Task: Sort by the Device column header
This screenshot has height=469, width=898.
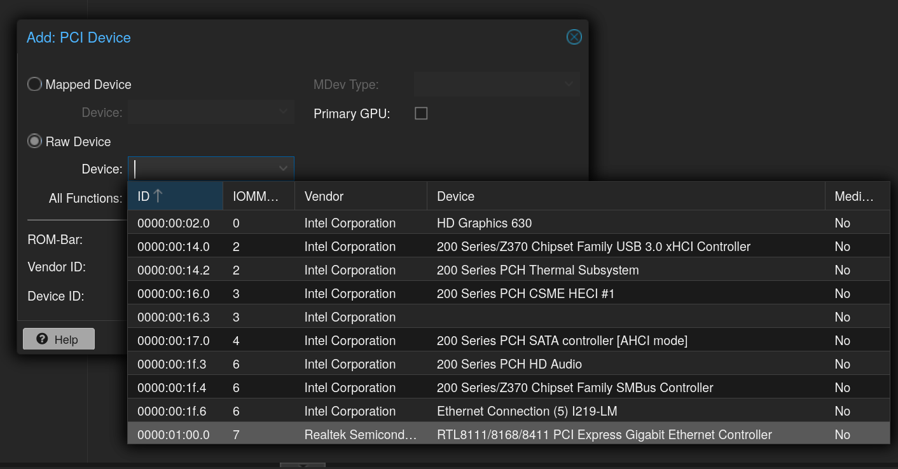Action: [x=625, y=196]
